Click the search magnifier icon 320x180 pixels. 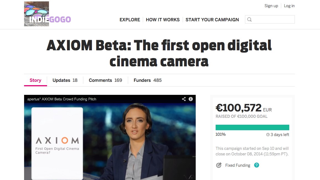(249, 20)
